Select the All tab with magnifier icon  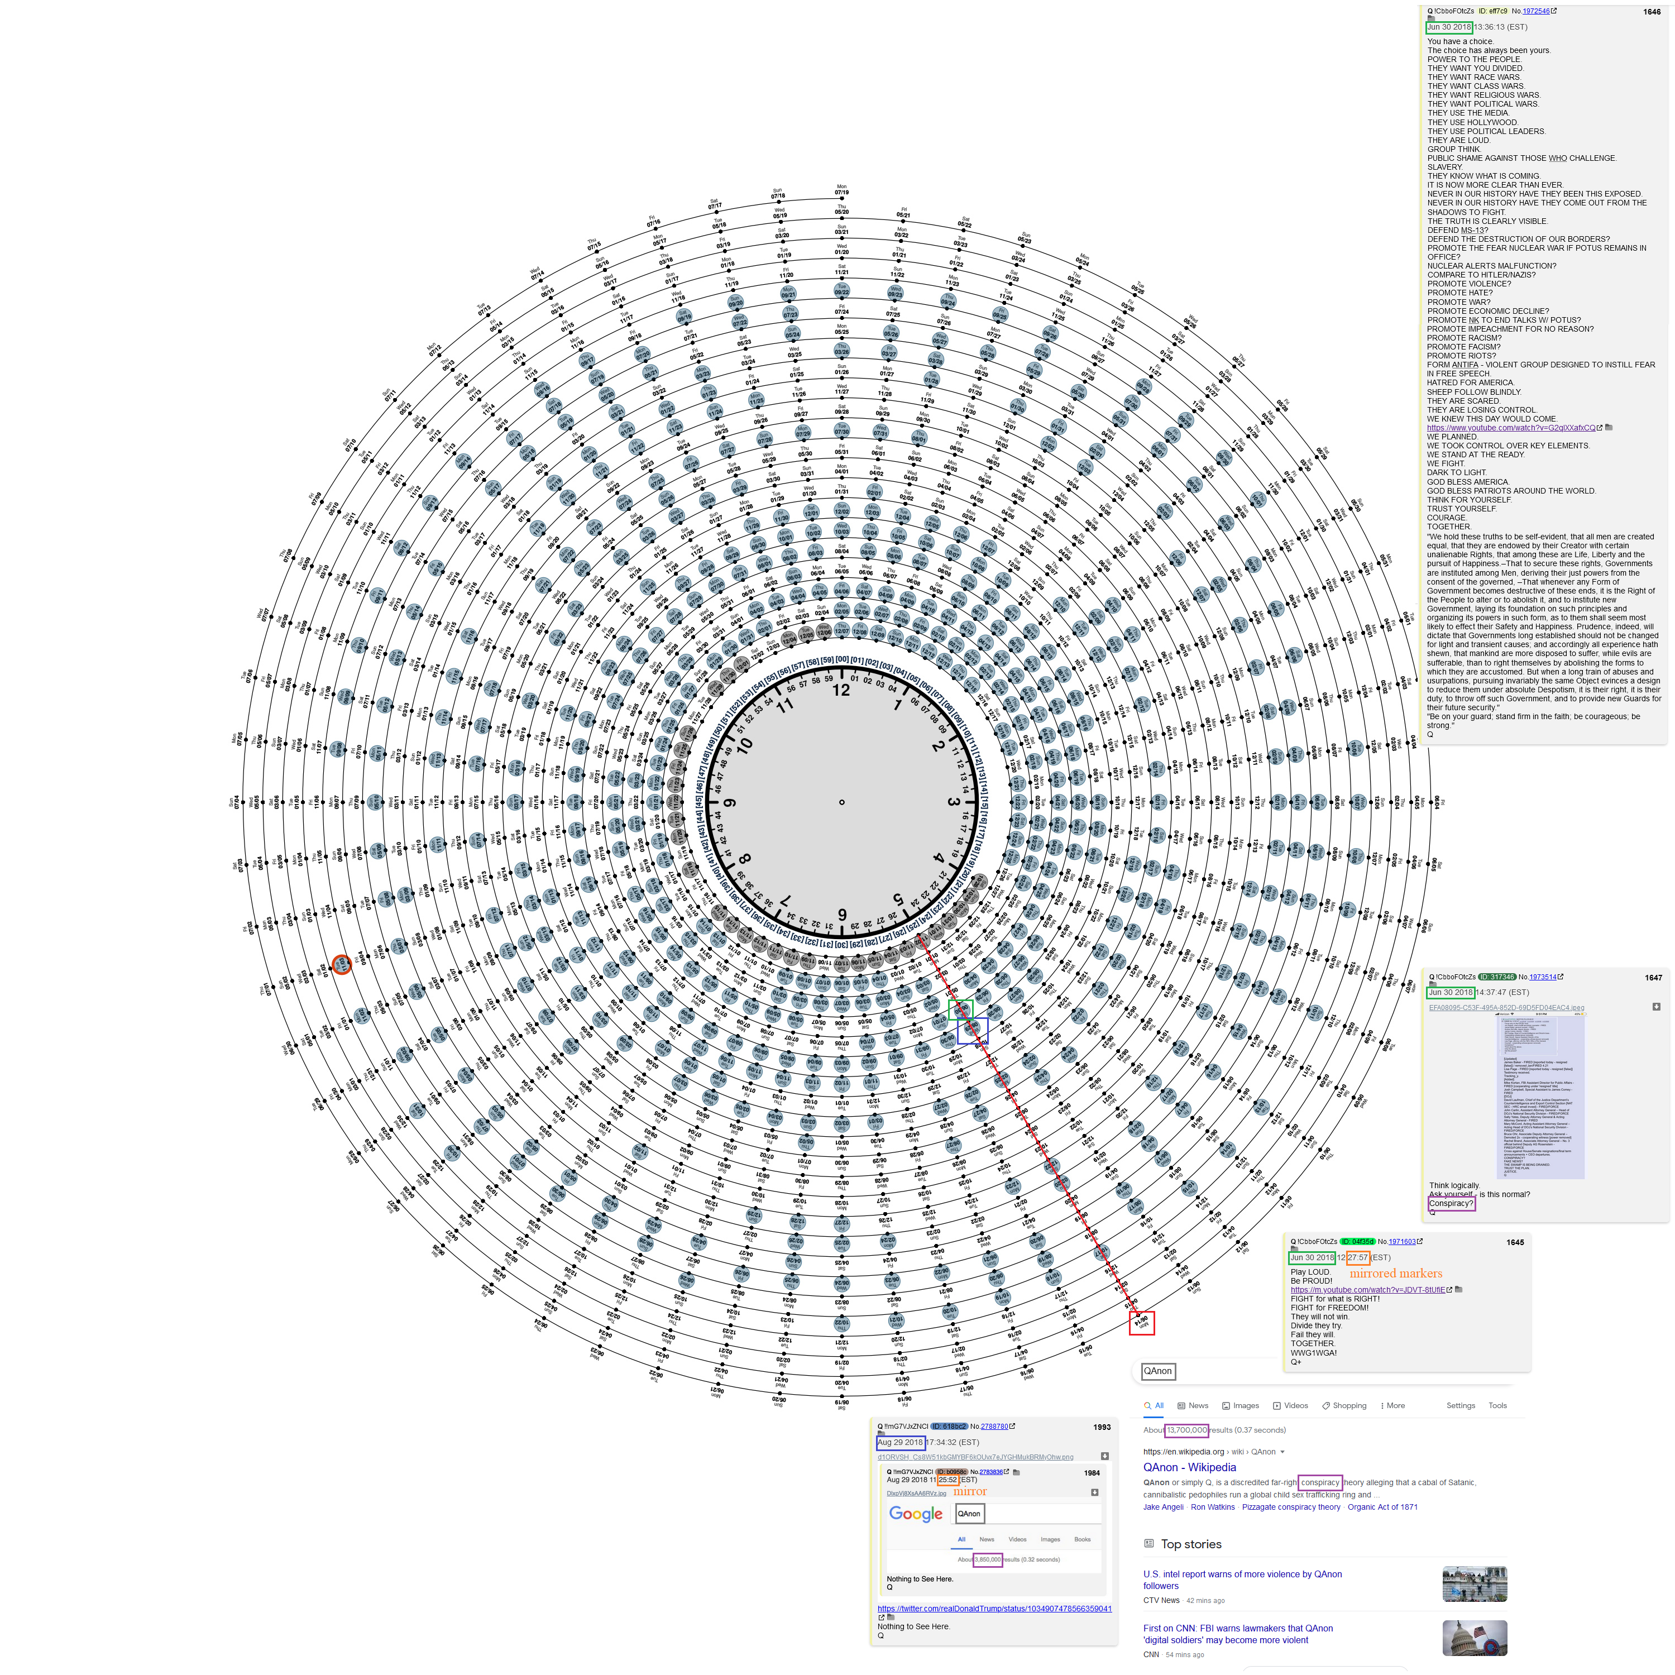click(x=1153, y=1405)
